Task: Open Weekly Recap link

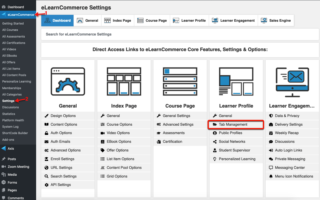Action: (x=292, y=133)
